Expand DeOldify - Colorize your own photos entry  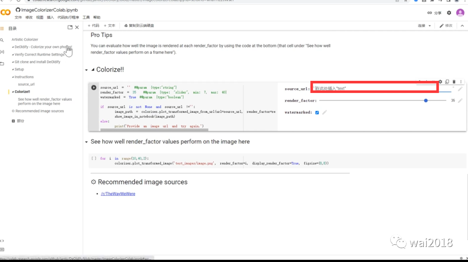(43, 47)
